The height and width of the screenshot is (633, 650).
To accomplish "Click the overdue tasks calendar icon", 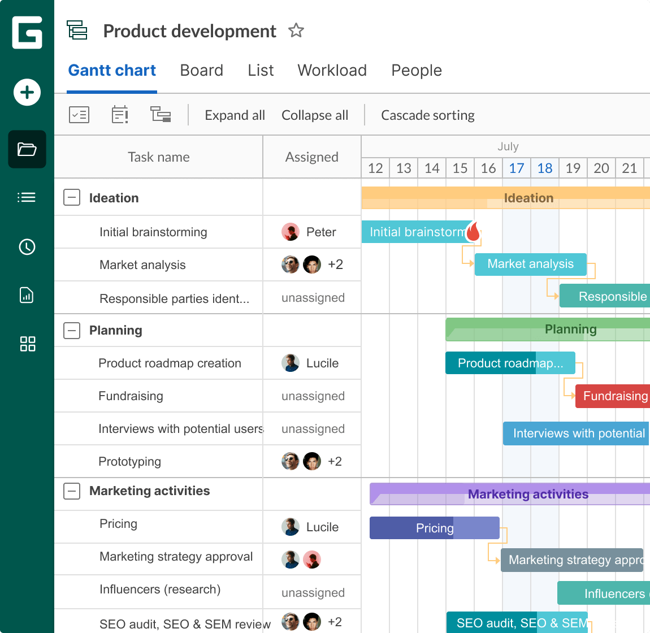I will pos(120,114).
